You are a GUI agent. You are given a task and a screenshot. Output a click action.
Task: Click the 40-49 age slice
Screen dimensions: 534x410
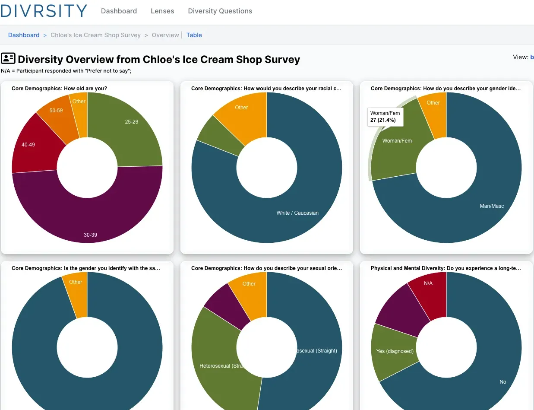(x=32, y=145)
